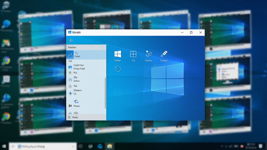Viewport: 267px width, 150px height.
Task: Open the notification center icon in tray
Action: 260,146
